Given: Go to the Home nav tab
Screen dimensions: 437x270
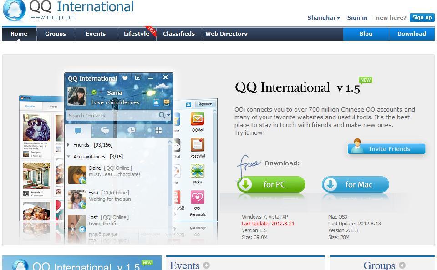Looking at the screenshot, I should pyautogui.click(x=19, y=34).
